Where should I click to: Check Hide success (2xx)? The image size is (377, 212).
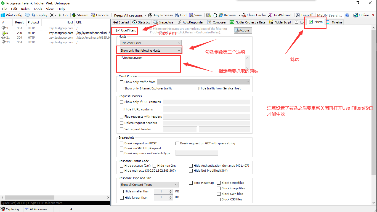point(121,166)
